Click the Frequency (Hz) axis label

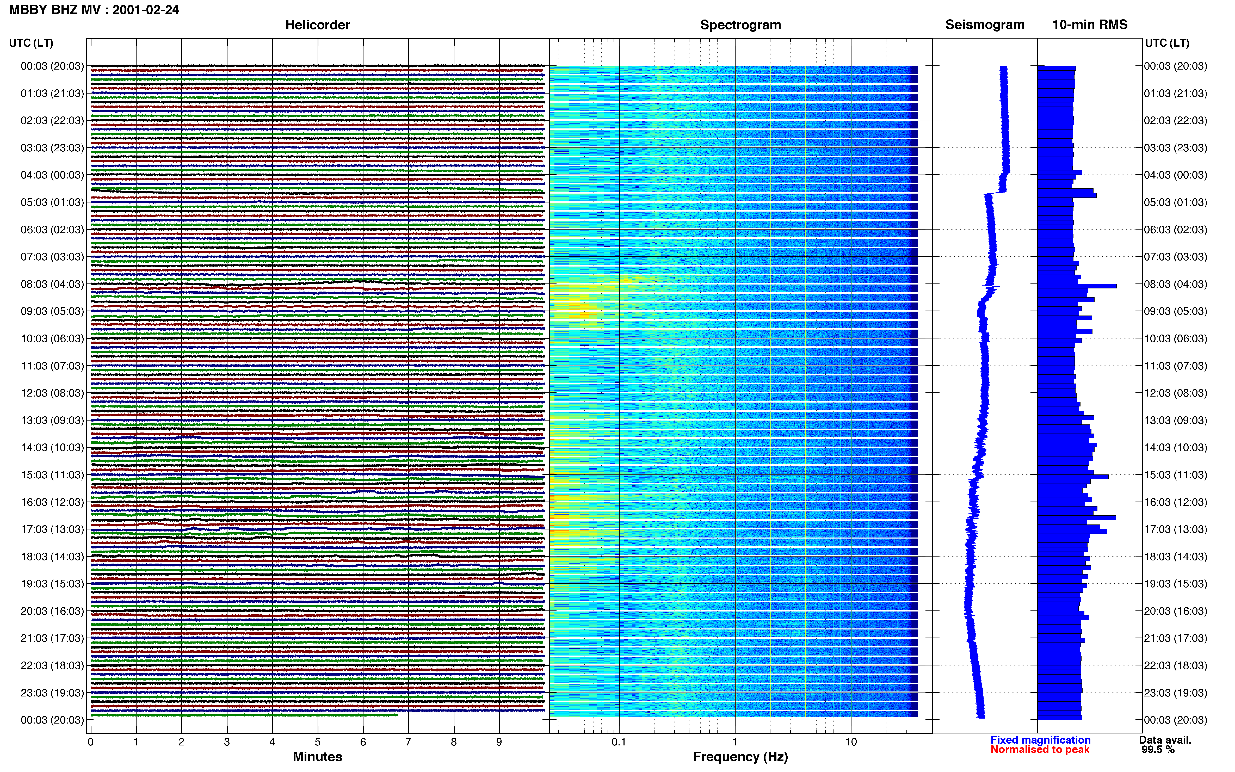(x=740, y=757)
